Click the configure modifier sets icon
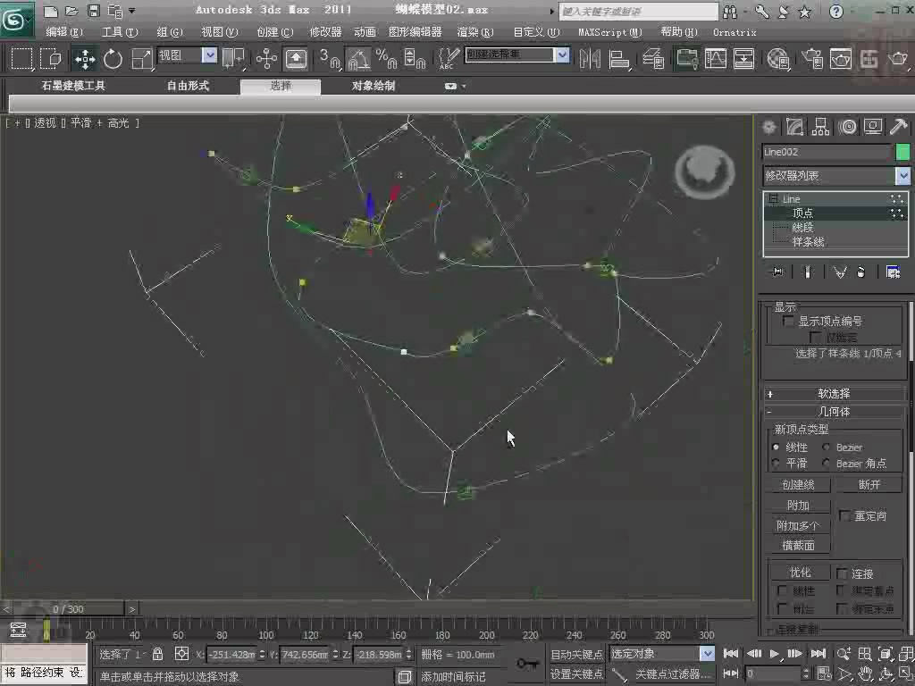The image size is (915, 686). point(893,272)
